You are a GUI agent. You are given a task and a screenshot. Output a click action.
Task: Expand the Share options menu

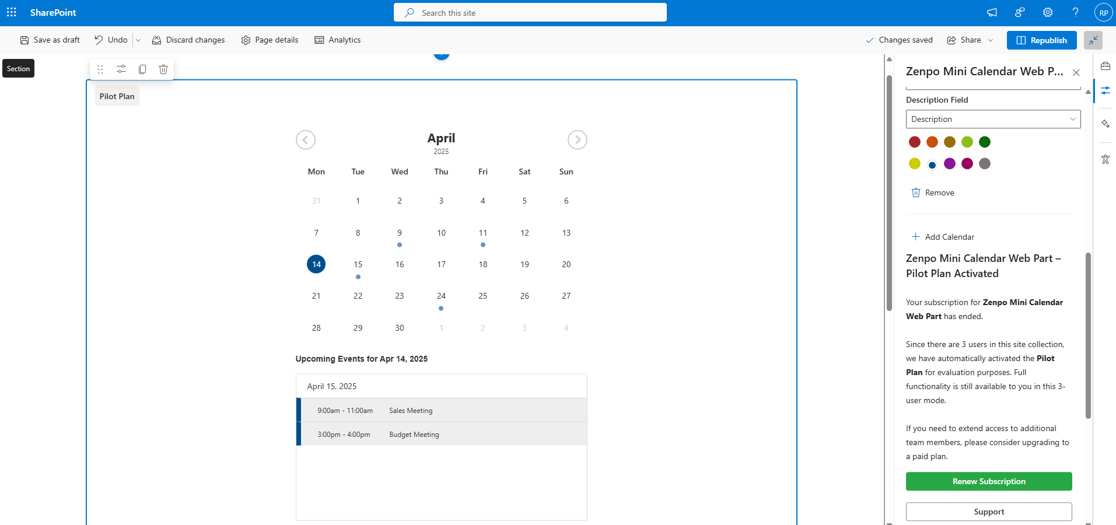coord(991,40)
